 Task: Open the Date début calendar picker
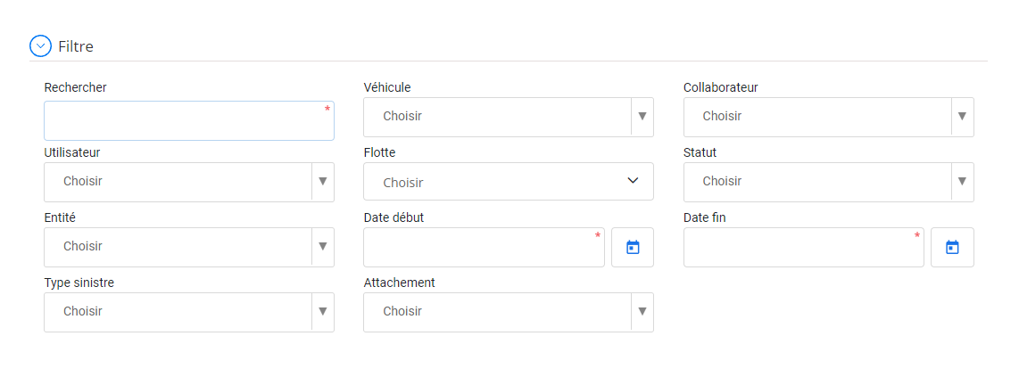click(633, 247)
